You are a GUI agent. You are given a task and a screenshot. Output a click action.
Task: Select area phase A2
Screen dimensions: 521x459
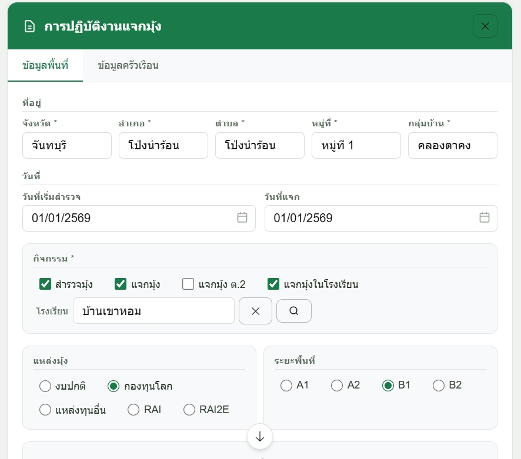[337, 386]
